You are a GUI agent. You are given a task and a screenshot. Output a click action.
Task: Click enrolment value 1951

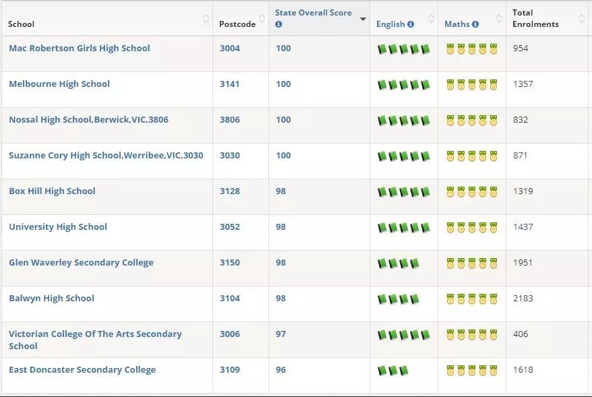[x=523, y=263]
